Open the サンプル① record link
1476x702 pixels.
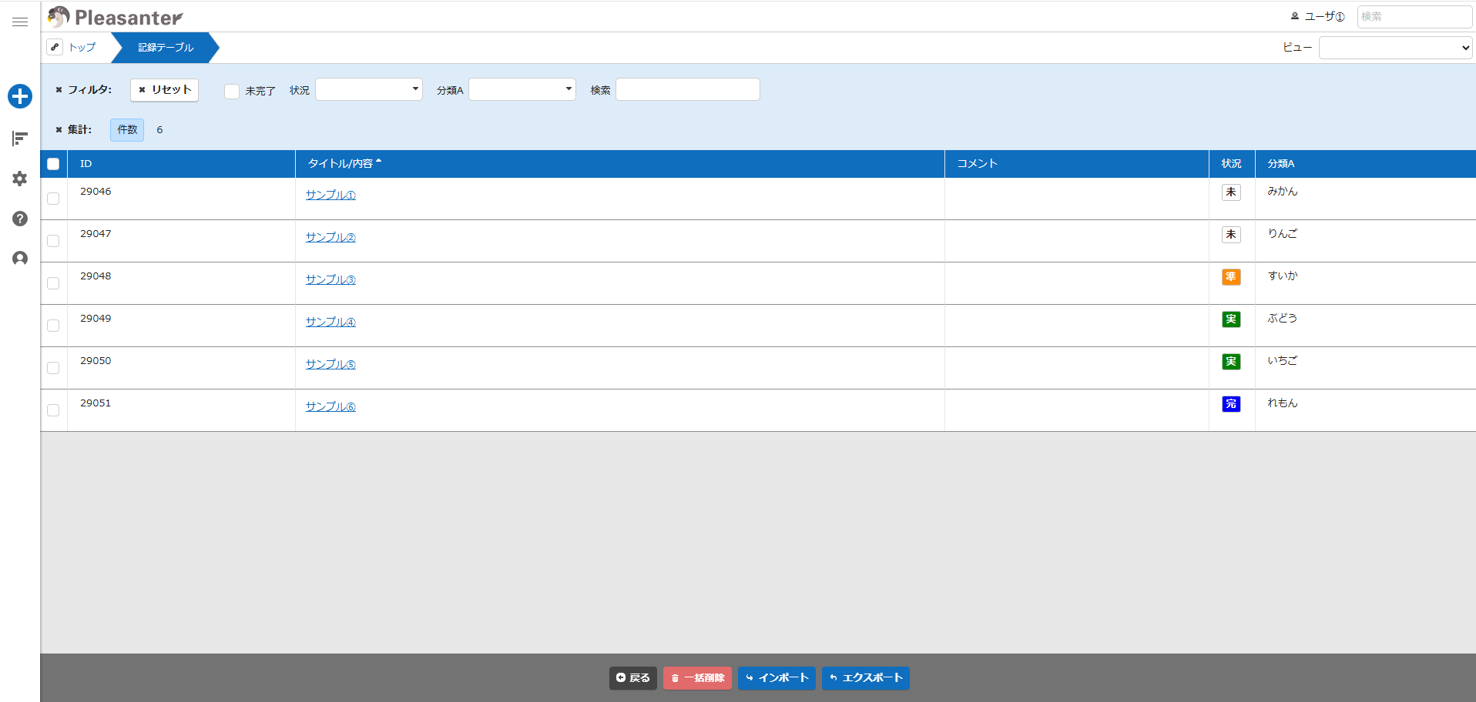[330, 195]
